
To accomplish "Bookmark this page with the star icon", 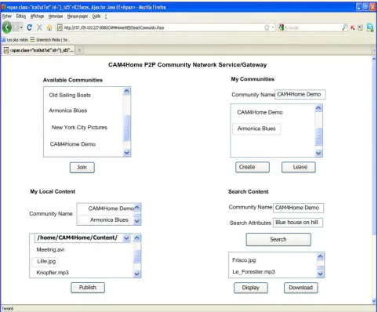I will tap(267, 27).
